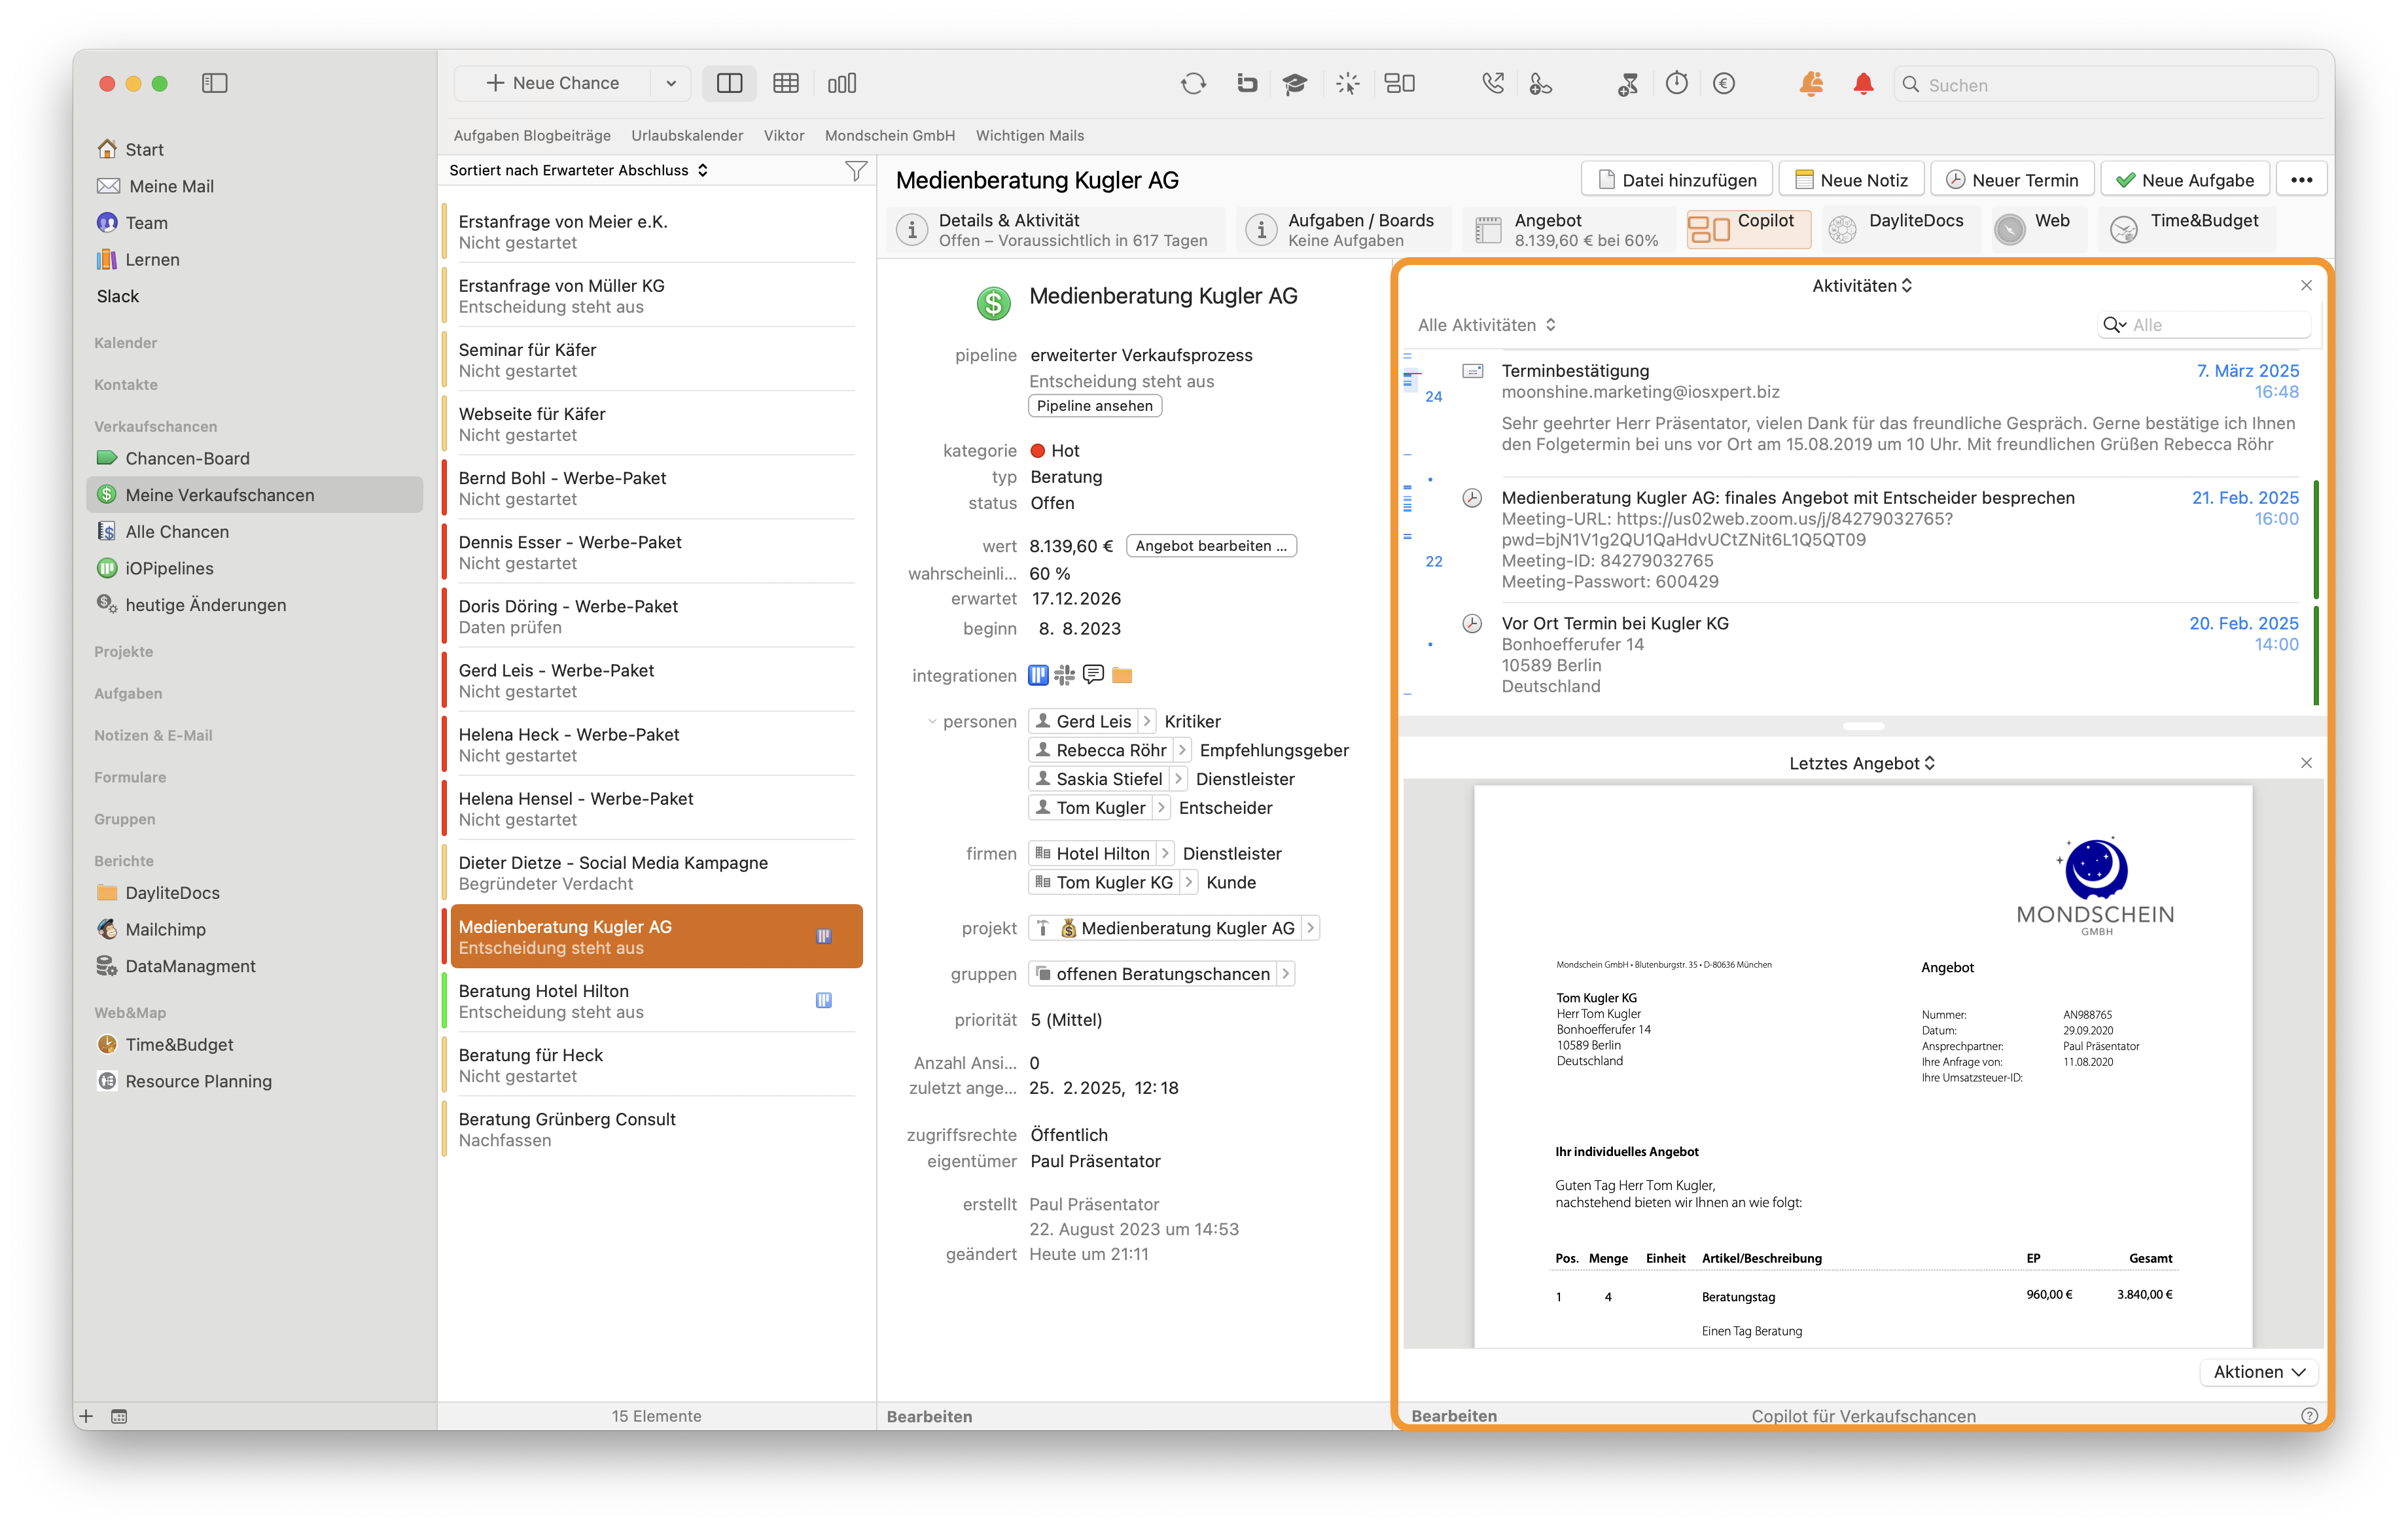Open the Letztes Angebot panel selector

1862,763
